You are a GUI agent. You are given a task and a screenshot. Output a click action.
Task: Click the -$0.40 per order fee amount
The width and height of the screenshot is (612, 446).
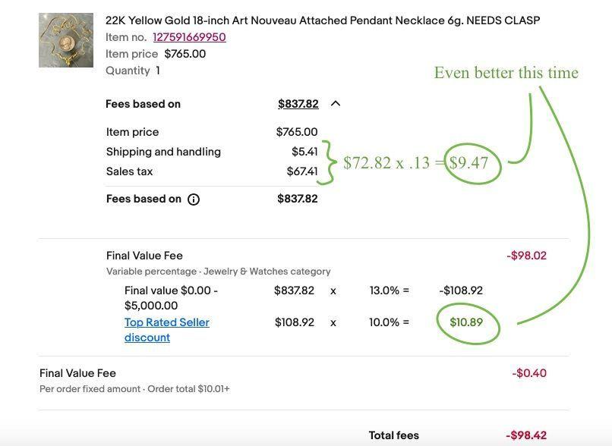pos(529,373)
